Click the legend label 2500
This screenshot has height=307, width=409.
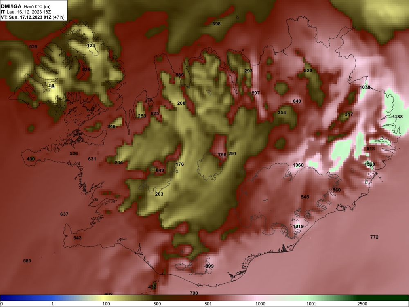[362, 304]
